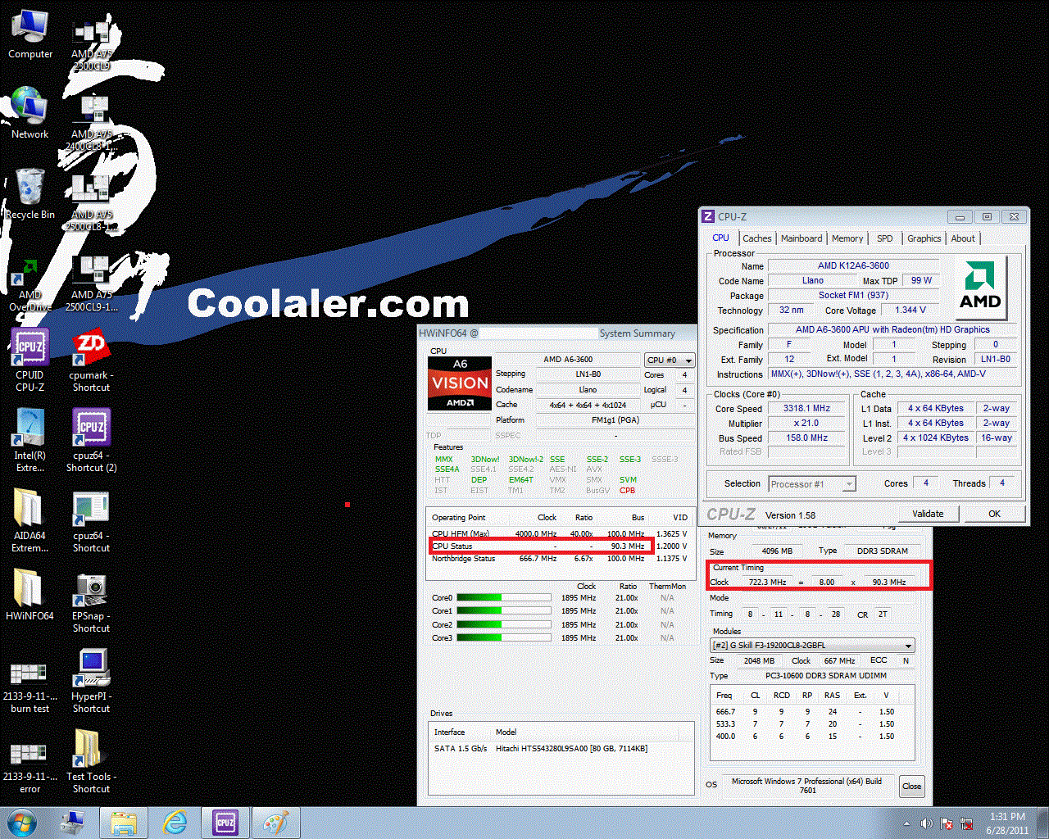Open the Windows Start orb
1049x839 pixels.
coord(21,823)
